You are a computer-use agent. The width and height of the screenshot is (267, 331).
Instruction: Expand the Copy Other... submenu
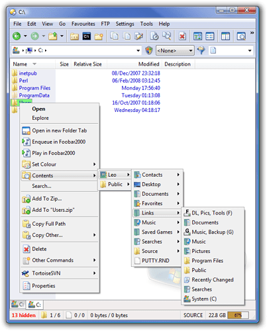[60, 235]
